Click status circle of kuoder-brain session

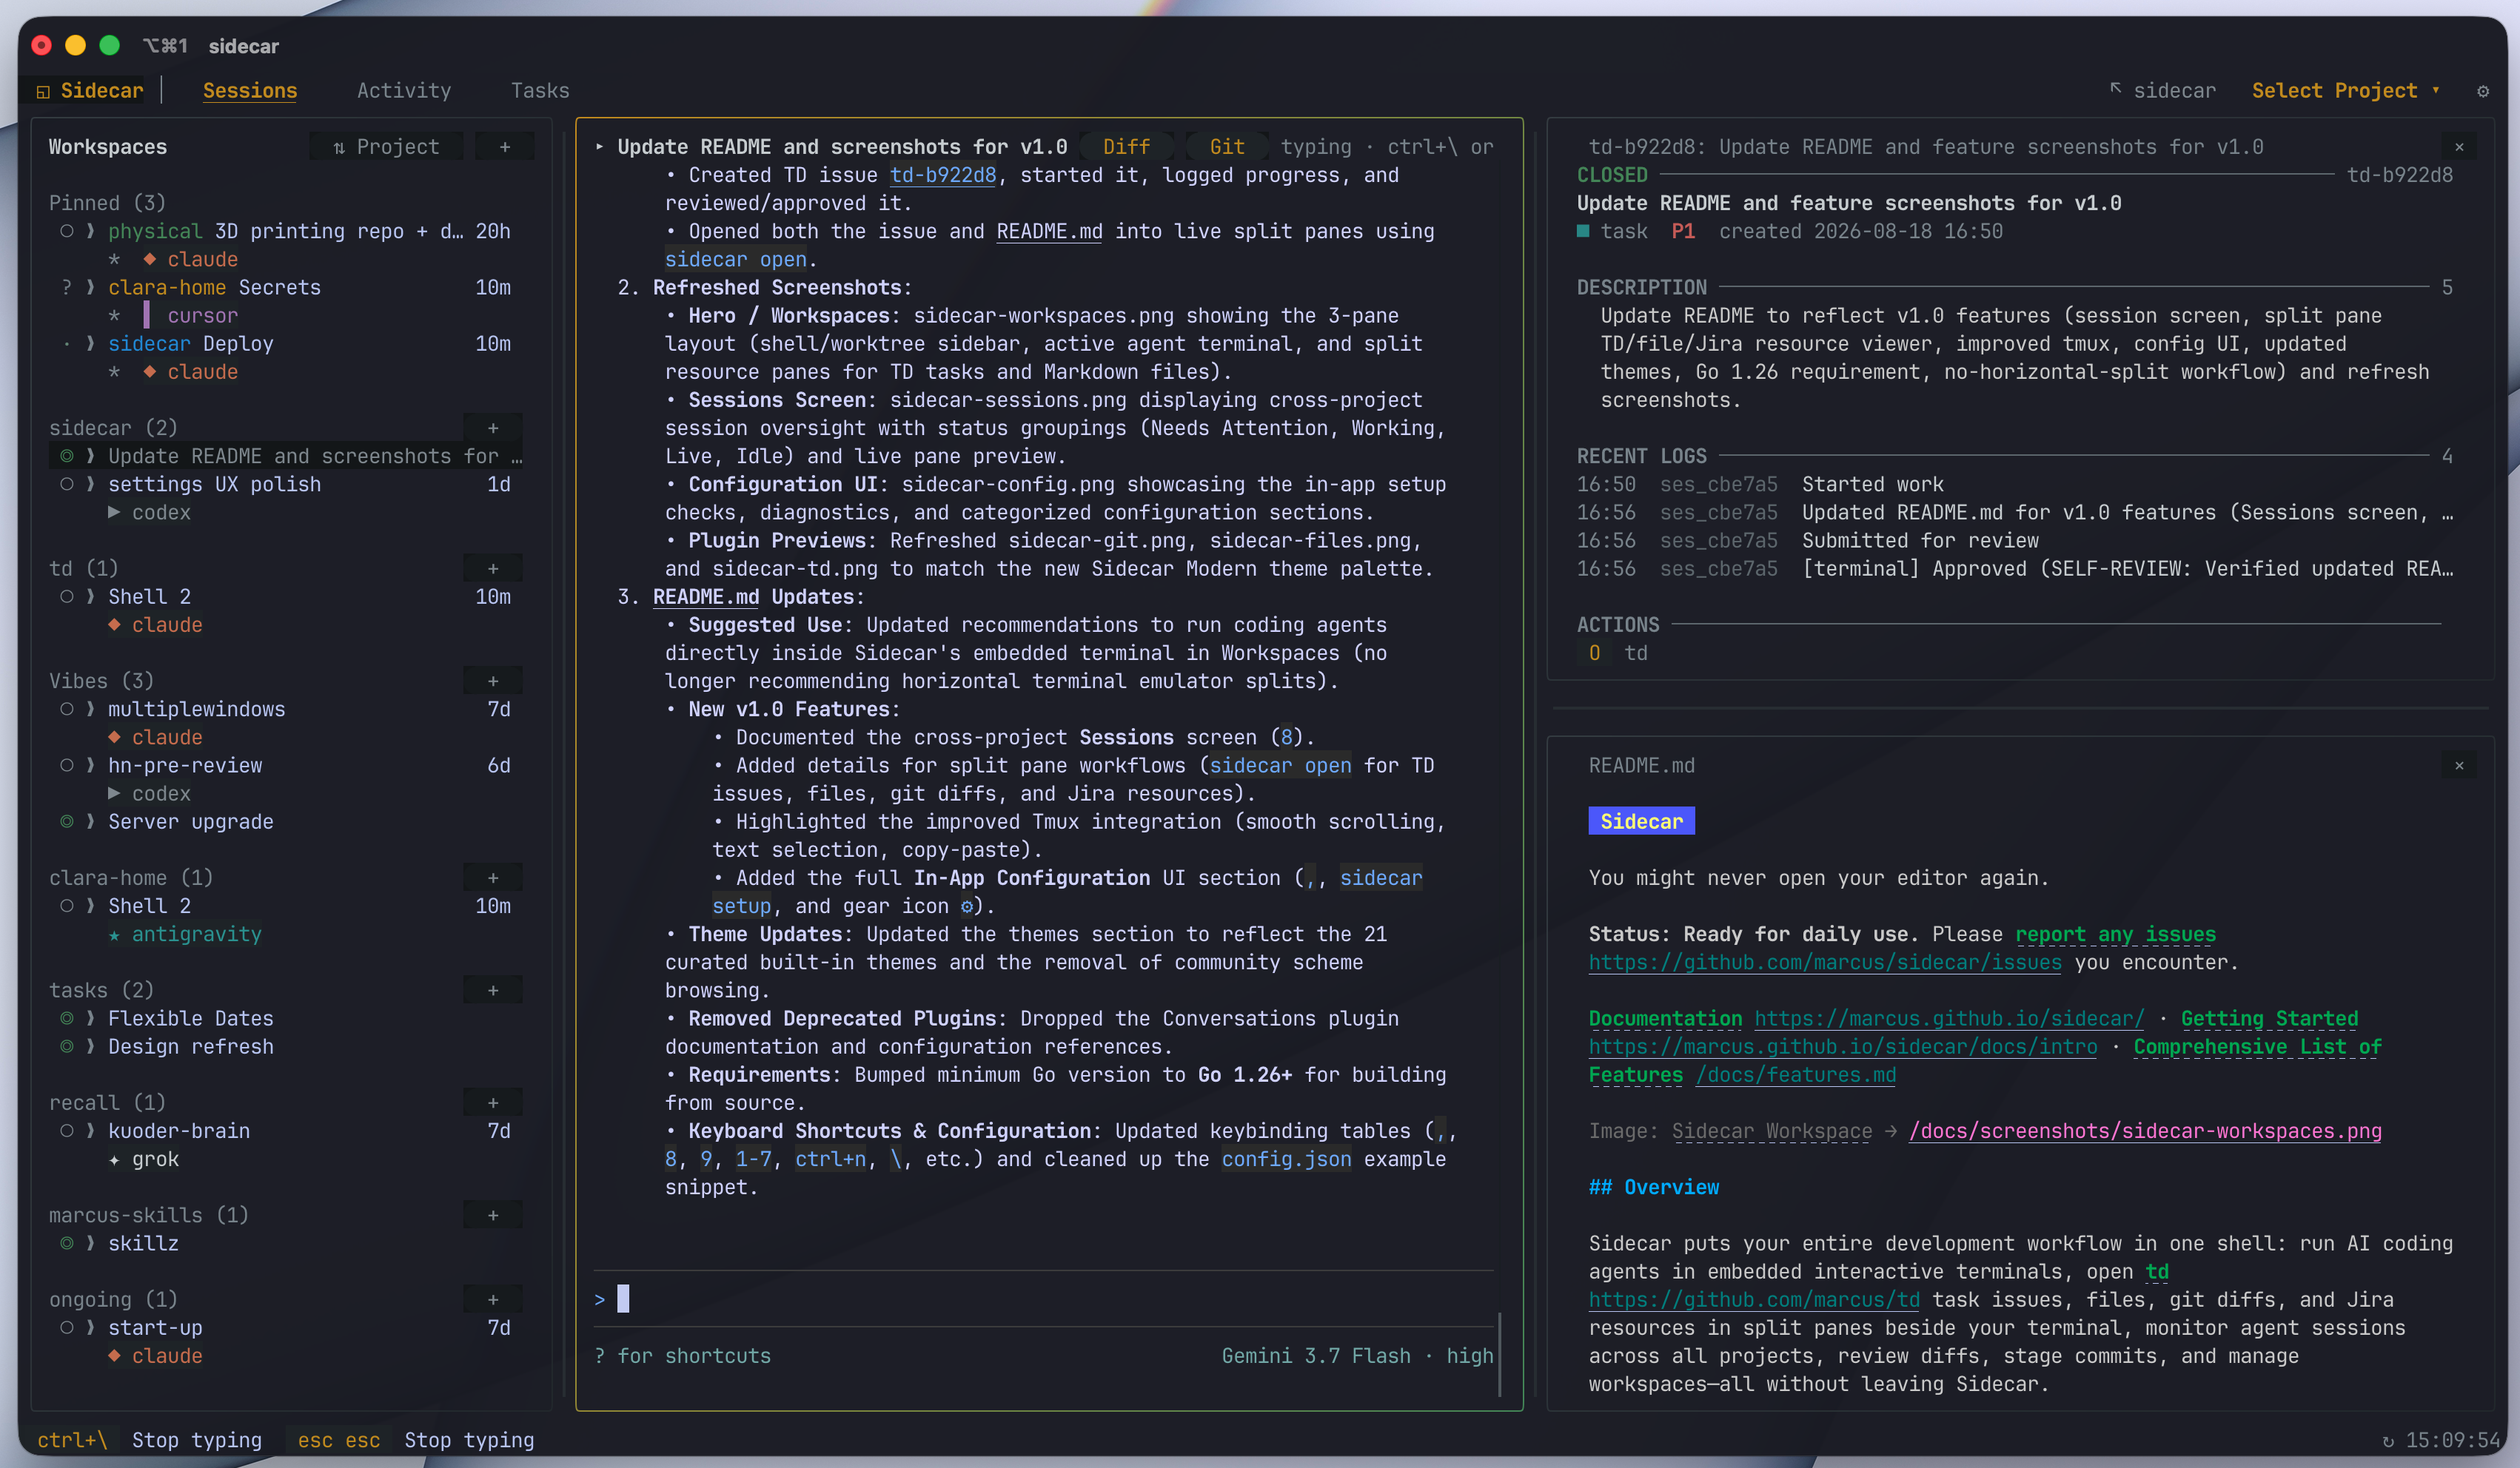click(x=66, y=1131)
